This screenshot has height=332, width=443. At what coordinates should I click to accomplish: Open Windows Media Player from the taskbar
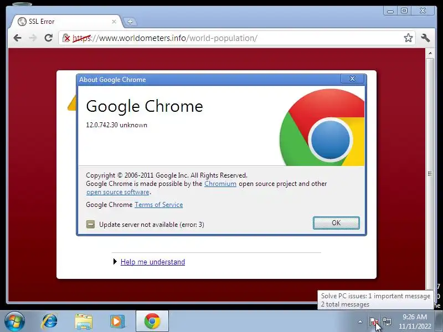coord(117,321)
